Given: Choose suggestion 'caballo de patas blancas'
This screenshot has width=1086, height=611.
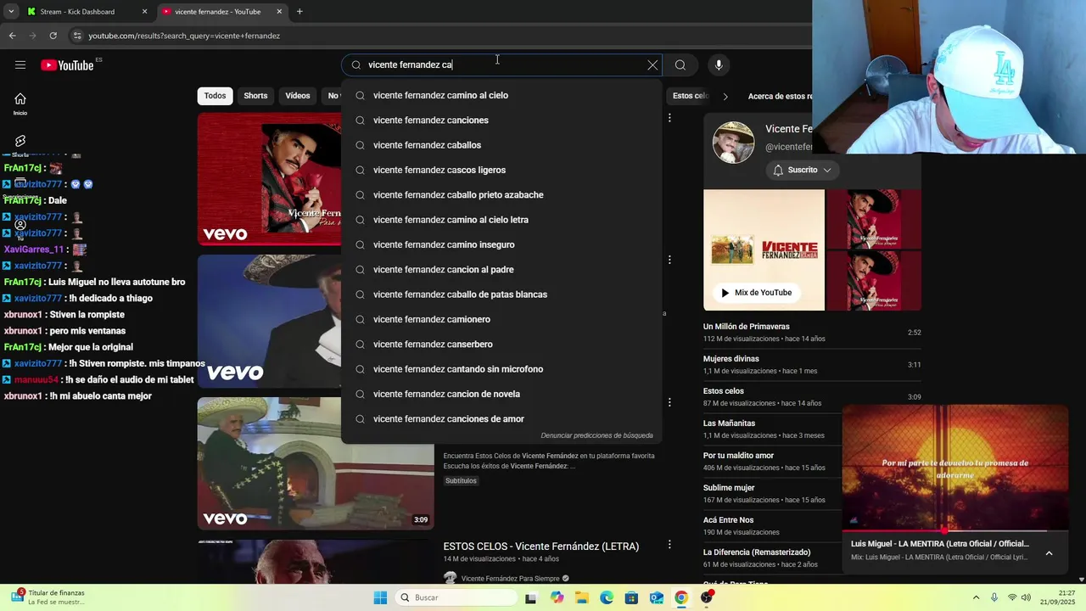Looking at the screenshot, I should pyautogui.click(x=501, y=294).
